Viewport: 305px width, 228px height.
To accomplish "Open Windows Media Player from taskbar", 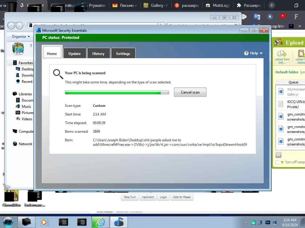I will 44,222.
